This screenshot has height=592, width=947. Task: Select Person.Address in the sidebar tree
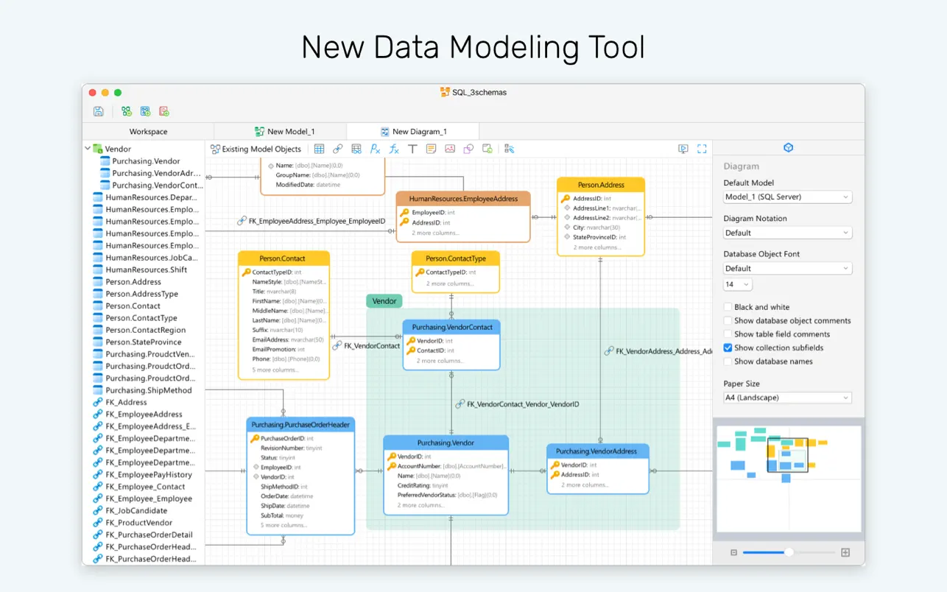pyautogui.click(x=133, y=282)
